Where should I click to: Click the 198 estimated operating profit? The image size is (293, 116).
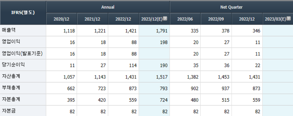(164, 42)
